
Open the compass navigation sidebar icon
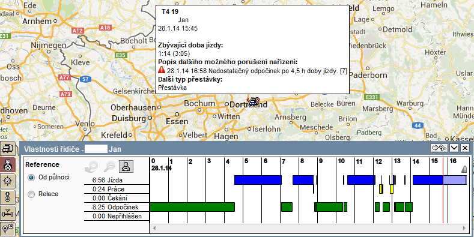click(7, 181)
